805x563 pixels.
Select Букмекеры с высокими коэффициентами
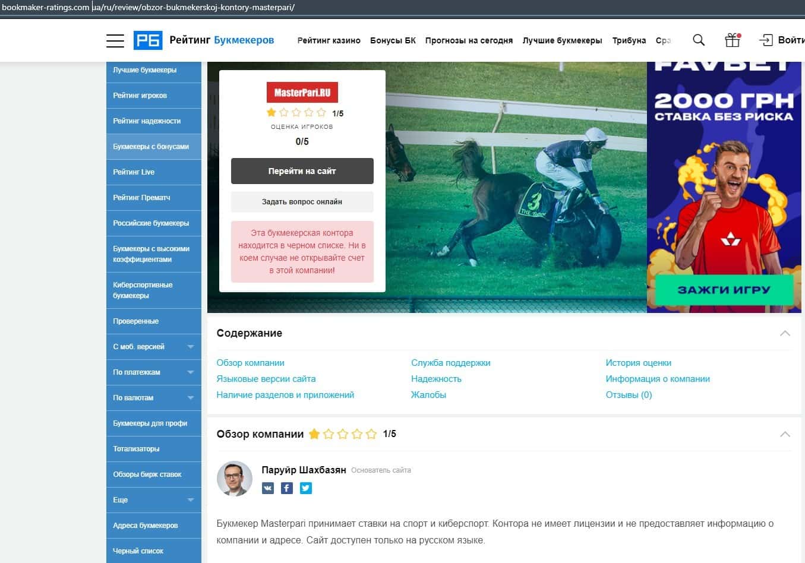click(154, 254)
